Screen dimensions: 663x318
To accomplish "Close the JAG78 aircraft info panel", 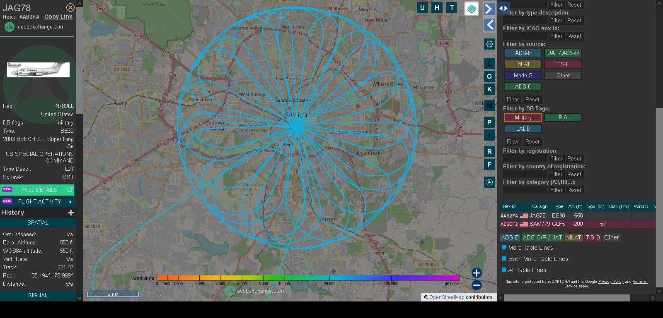I will pos(70,7).
